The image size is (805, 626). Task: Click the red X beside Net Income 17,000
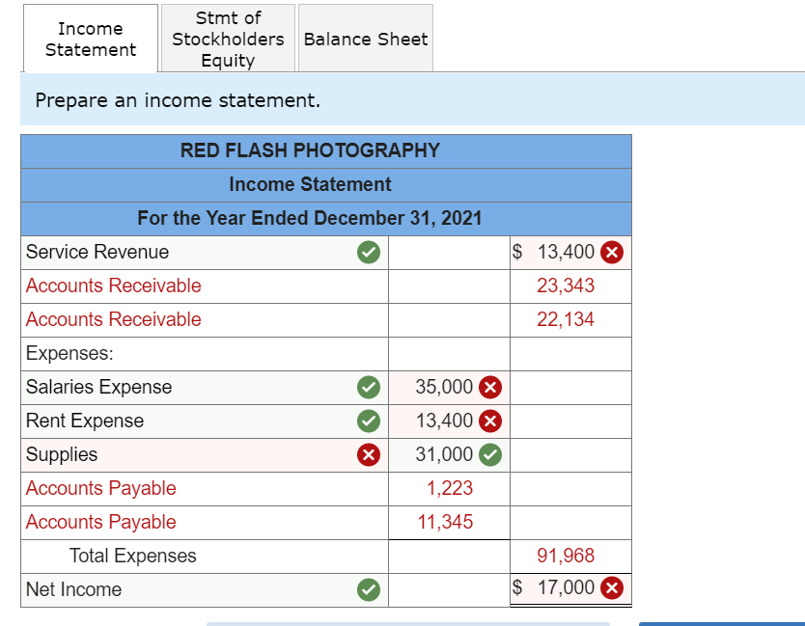coord(612,587)
